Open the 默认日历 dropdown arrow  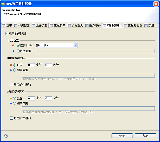point(76,46)
